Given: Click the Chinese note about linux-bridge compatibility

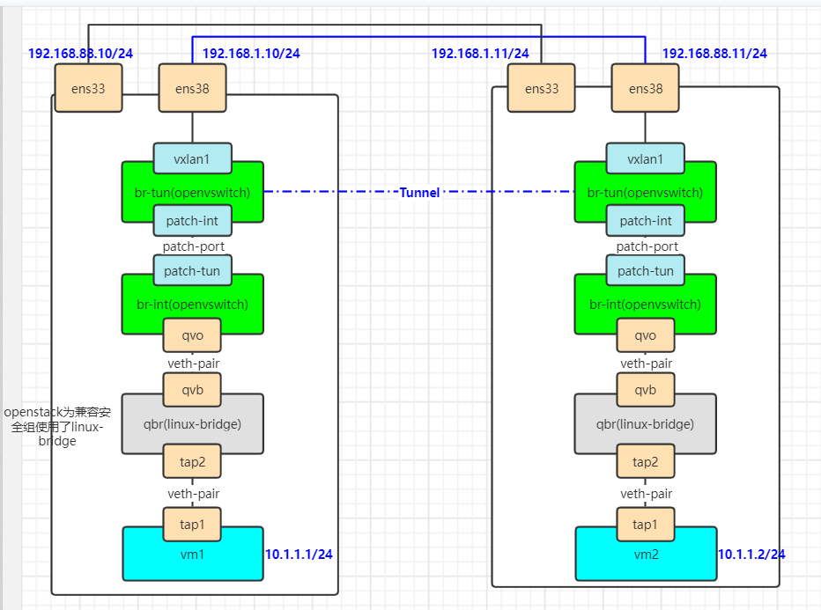Looking at the screenshot, I should pos(56,425).
